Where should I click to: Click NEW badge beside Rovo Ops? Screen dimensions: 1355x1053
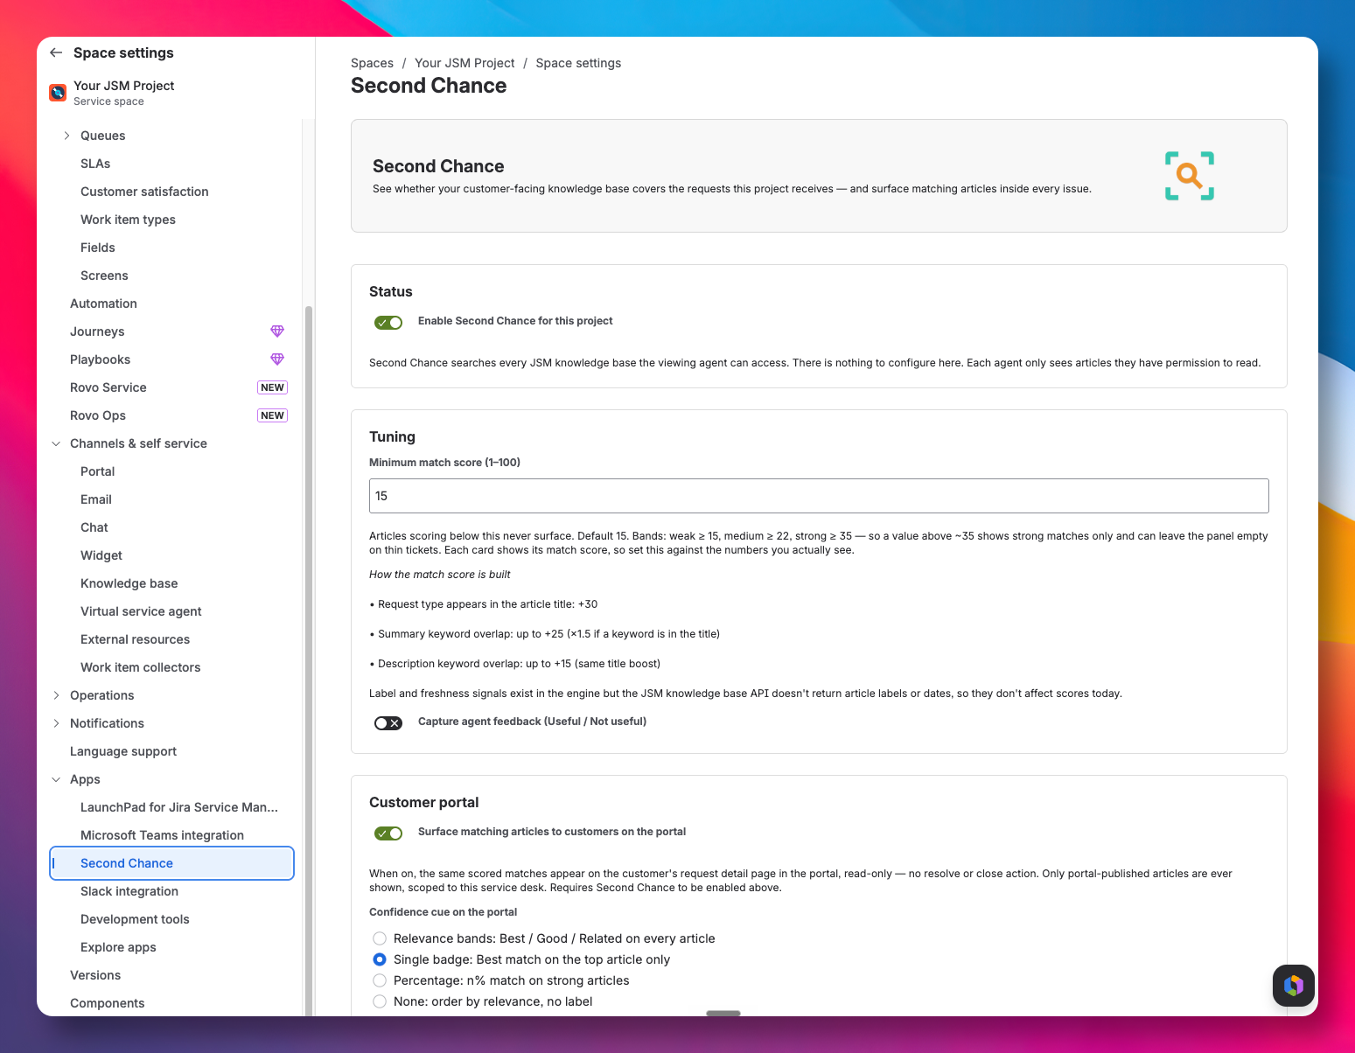pyautogui.click(x=272, y=415)
